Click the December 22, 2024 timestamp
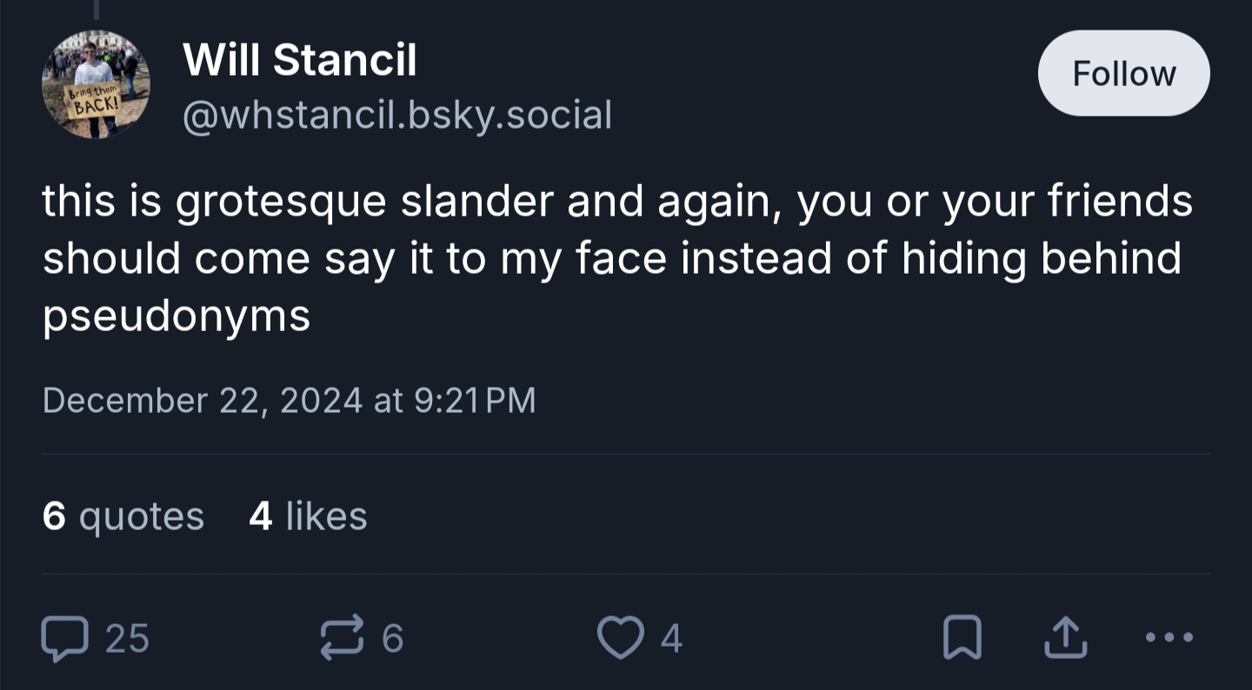 [x=289, y=401]
